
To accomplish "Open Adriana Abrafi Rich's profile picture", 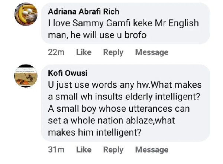I will pos(26,17).
